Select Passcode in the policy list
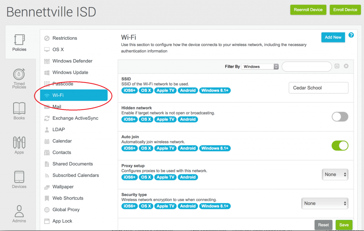Viewport: 364px width, 231px height. pyautogui.click(x=63, y=84)
